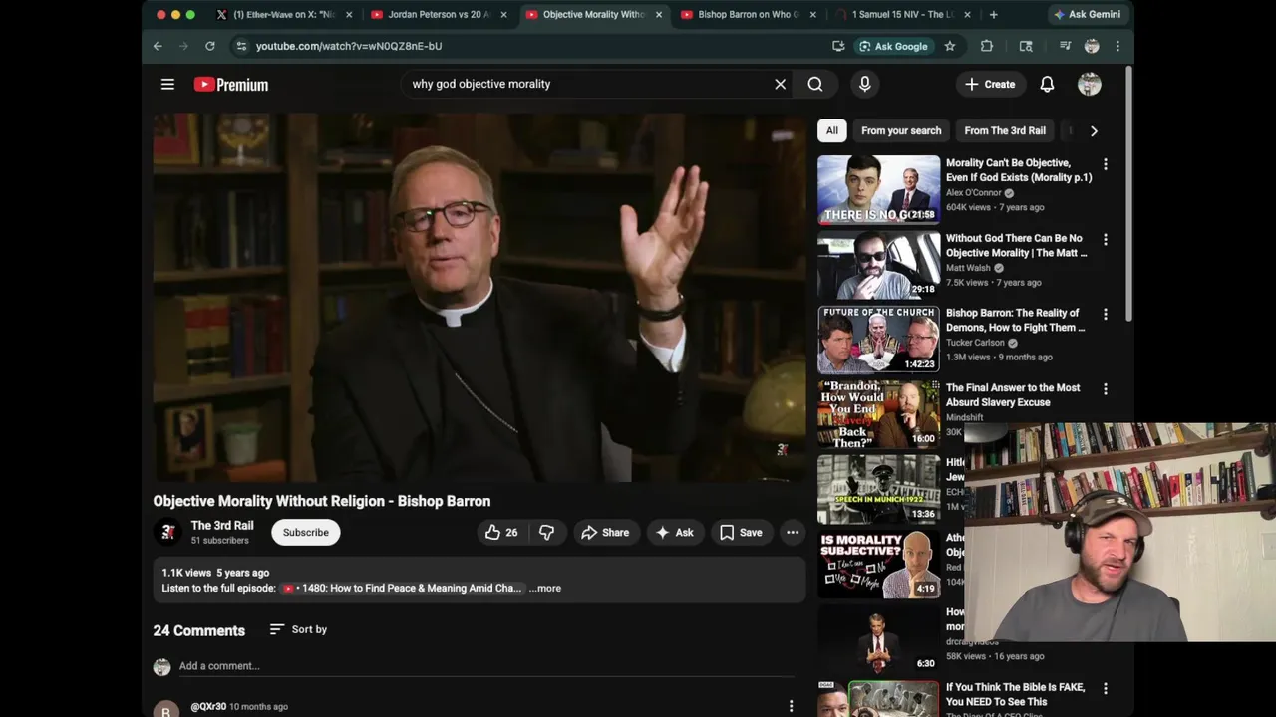Save the video to a playlist
1276x717 pixels.
pyautogui.click(x=741, y=532)
